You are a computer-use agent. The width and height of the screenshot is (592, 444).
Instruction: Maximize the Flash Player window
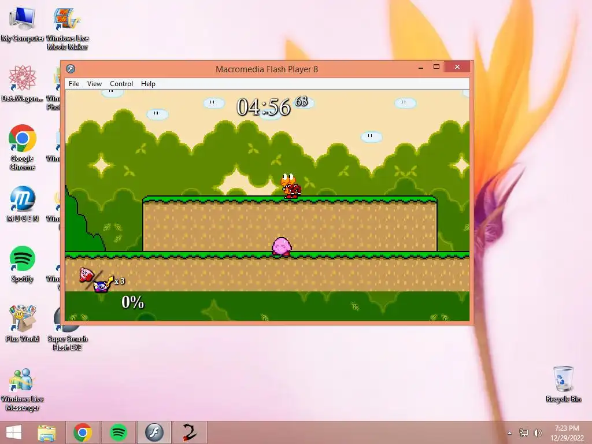[436, 67]
